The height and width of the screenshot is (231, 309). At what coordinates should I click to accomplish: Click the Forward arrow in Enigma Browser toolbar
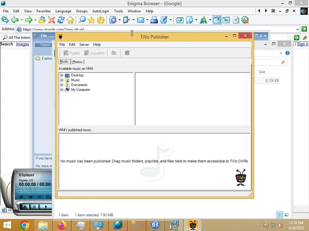click(29, 20)
